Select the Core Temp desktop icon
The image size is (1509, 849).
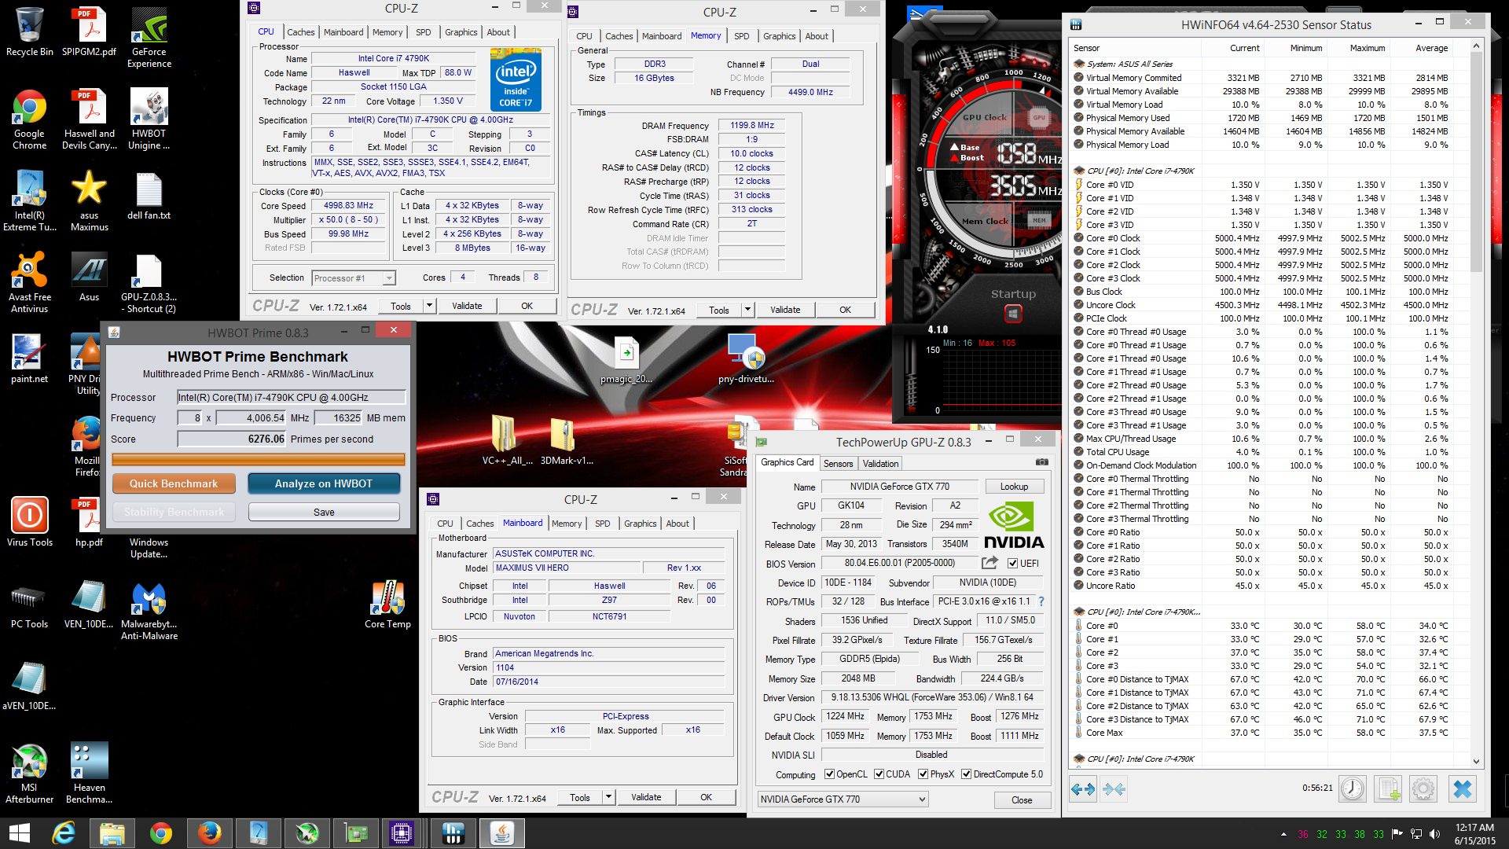[387, 605]
